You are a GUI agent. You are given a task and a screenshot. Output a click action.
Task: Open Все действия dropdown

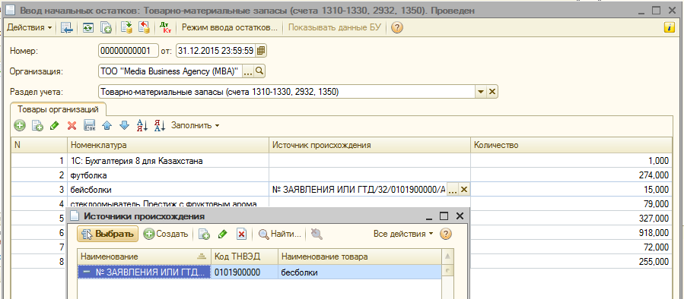[x=403, y=234]
